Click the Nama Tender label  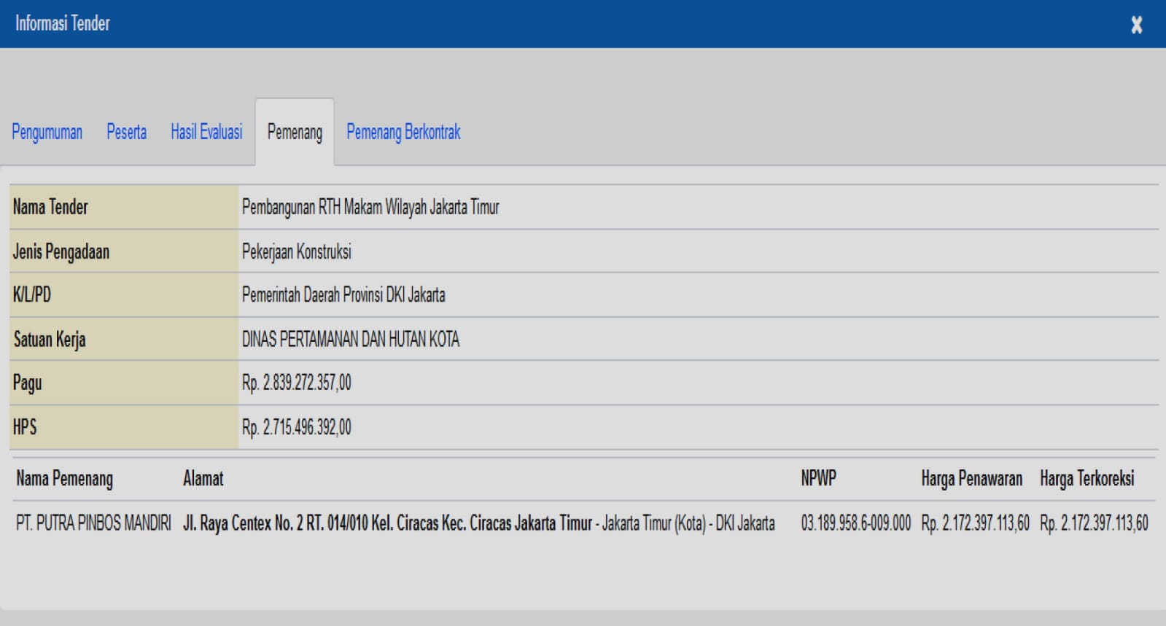[x=50, y=207]
